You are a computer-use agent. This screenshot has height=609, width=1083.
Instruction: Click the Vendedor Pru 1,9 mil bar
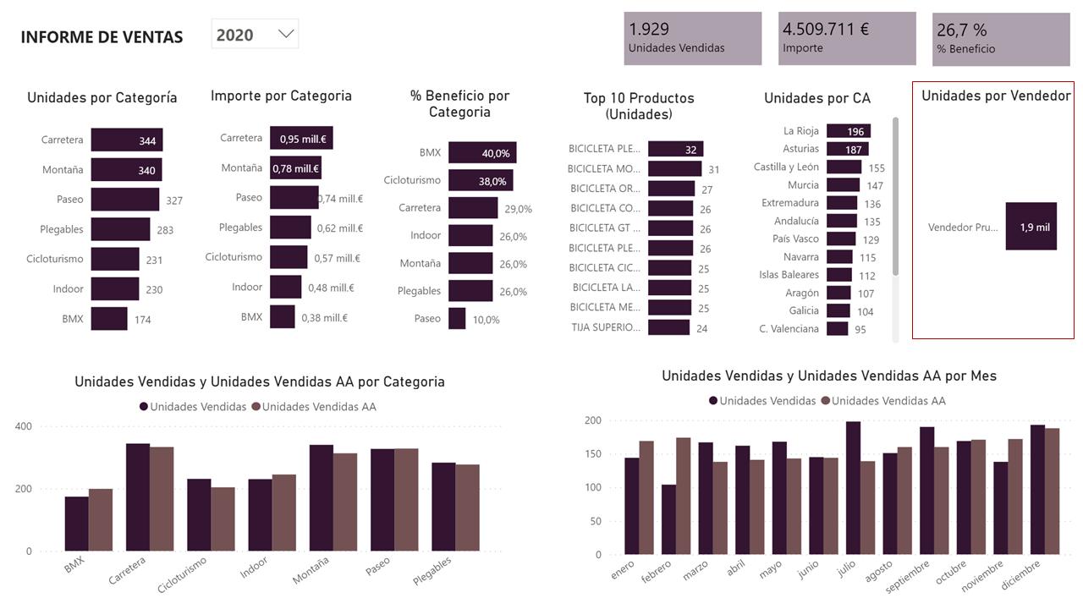[x=1031, y=227]
